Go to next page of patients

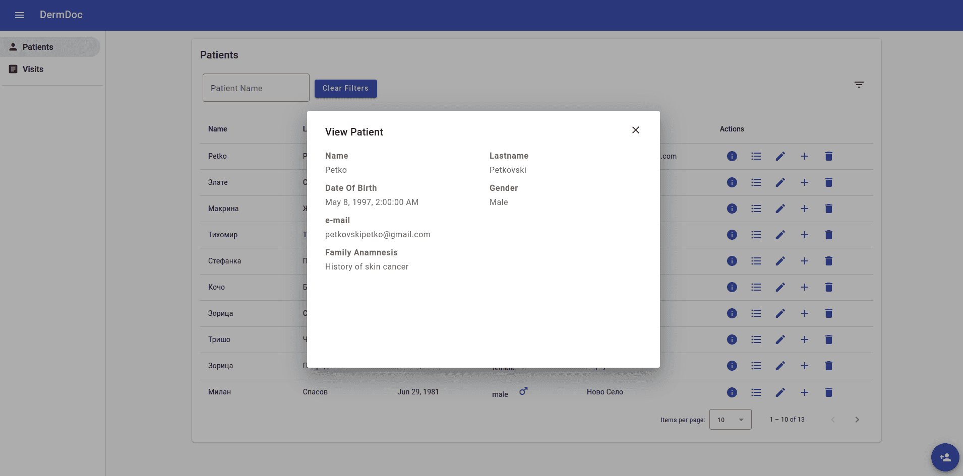pos(857,420)
